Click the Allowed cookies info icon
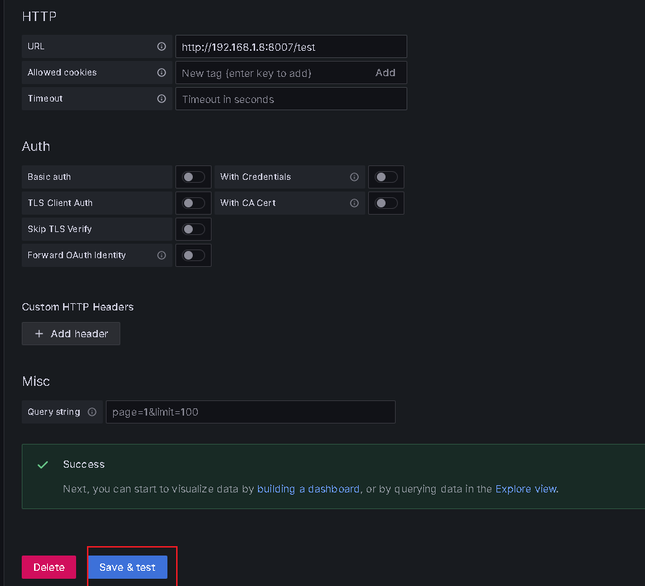Screen dimensions: 645x586 pos(161,73)
